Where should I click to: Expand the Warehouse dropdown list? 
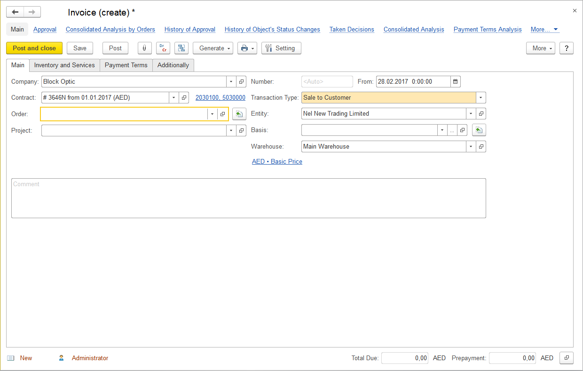(x=471, y=147)
